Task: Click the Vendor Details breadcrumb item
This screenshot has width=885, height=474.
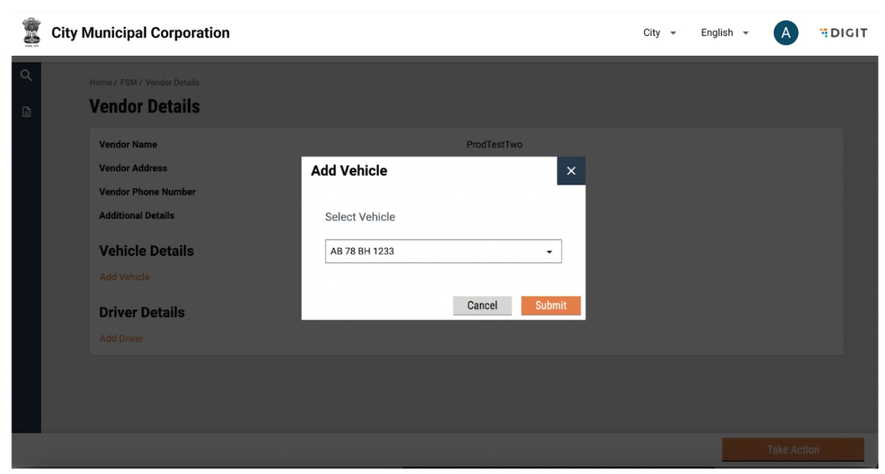Action: [x=172, y=82]
